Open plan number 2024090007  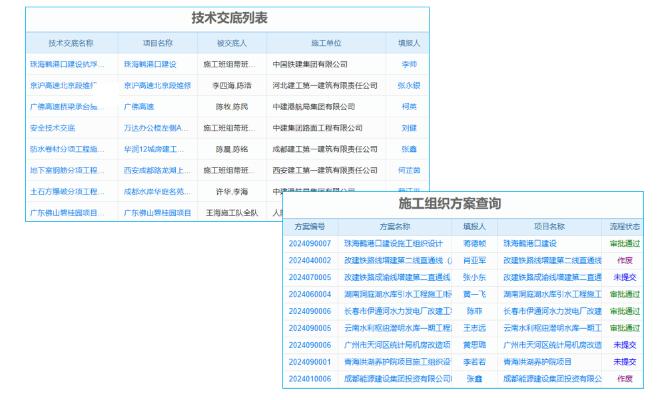pyautogui.click(x=309, y=244)
